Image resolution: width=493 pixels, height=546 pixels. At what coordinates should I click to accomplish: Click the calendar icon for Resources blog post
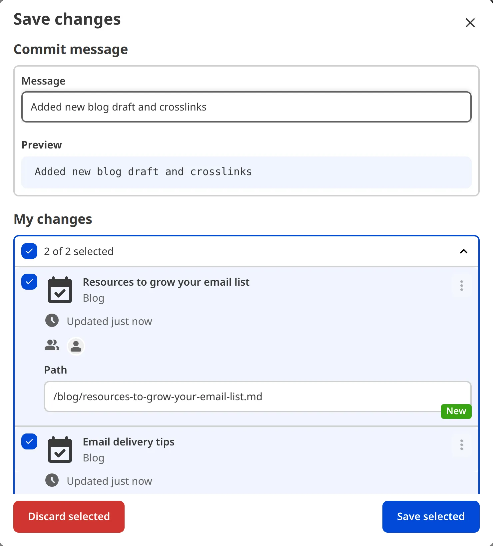(60, 290)
